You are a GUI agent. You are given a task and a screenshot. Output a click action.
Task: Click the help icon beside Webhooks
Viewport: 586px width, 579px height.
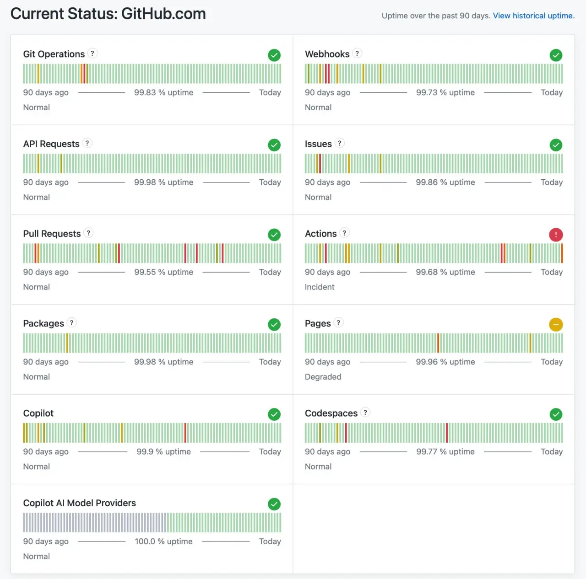[357, 54]
